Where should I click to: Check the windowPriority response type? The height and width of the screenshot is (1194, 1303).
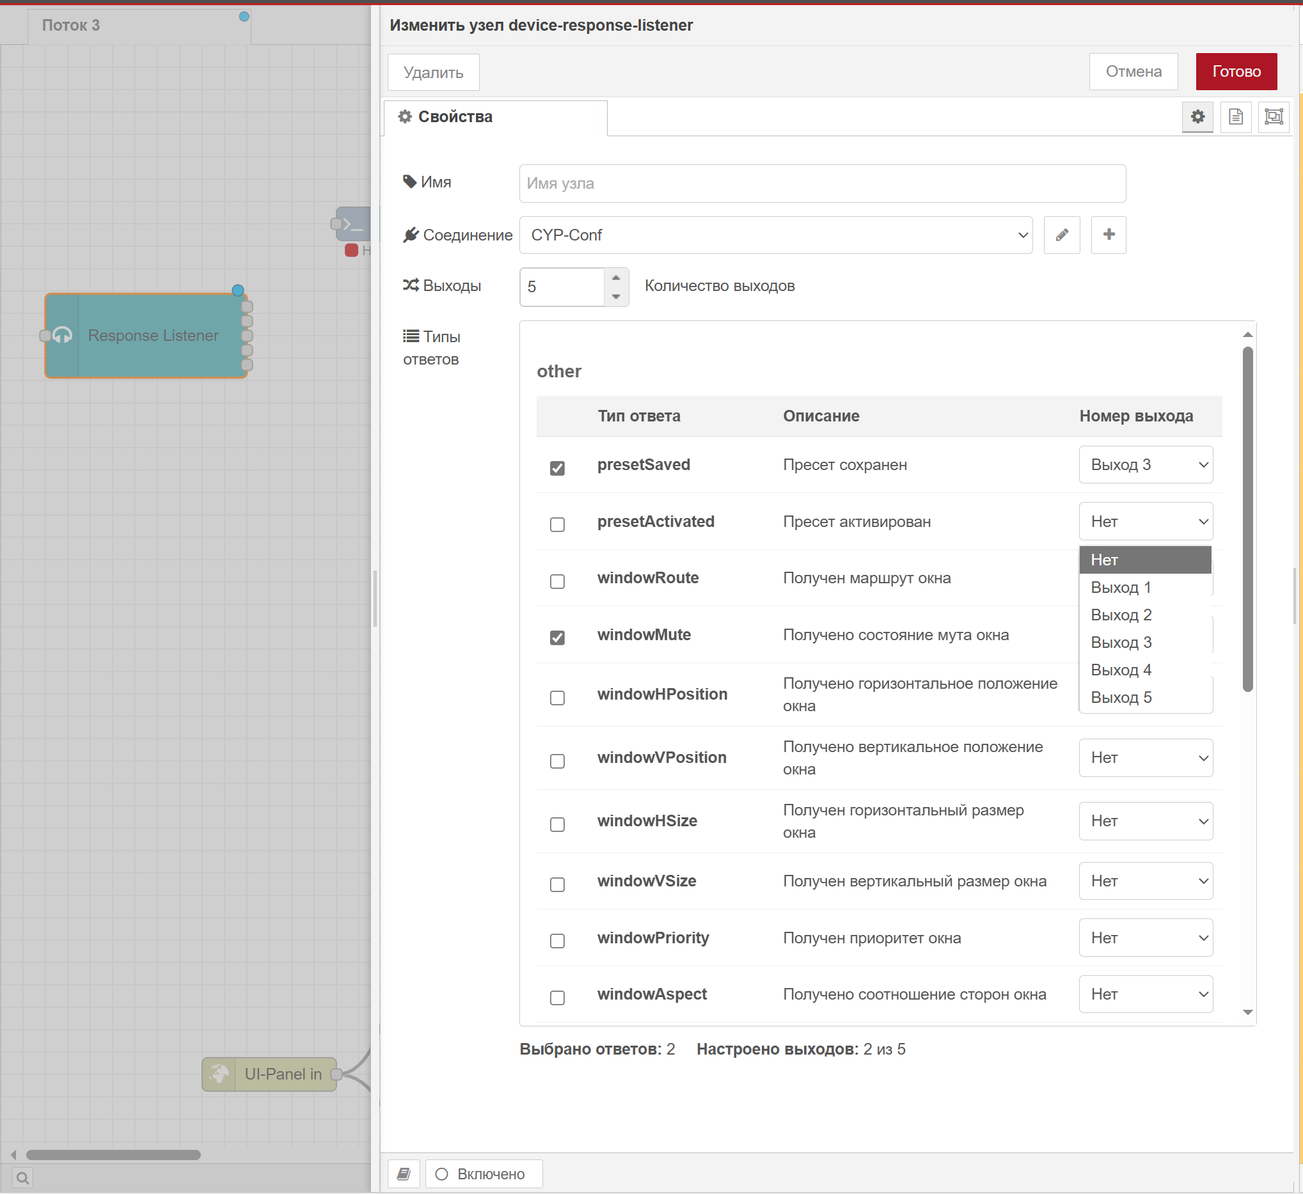(x=557, y=940)
